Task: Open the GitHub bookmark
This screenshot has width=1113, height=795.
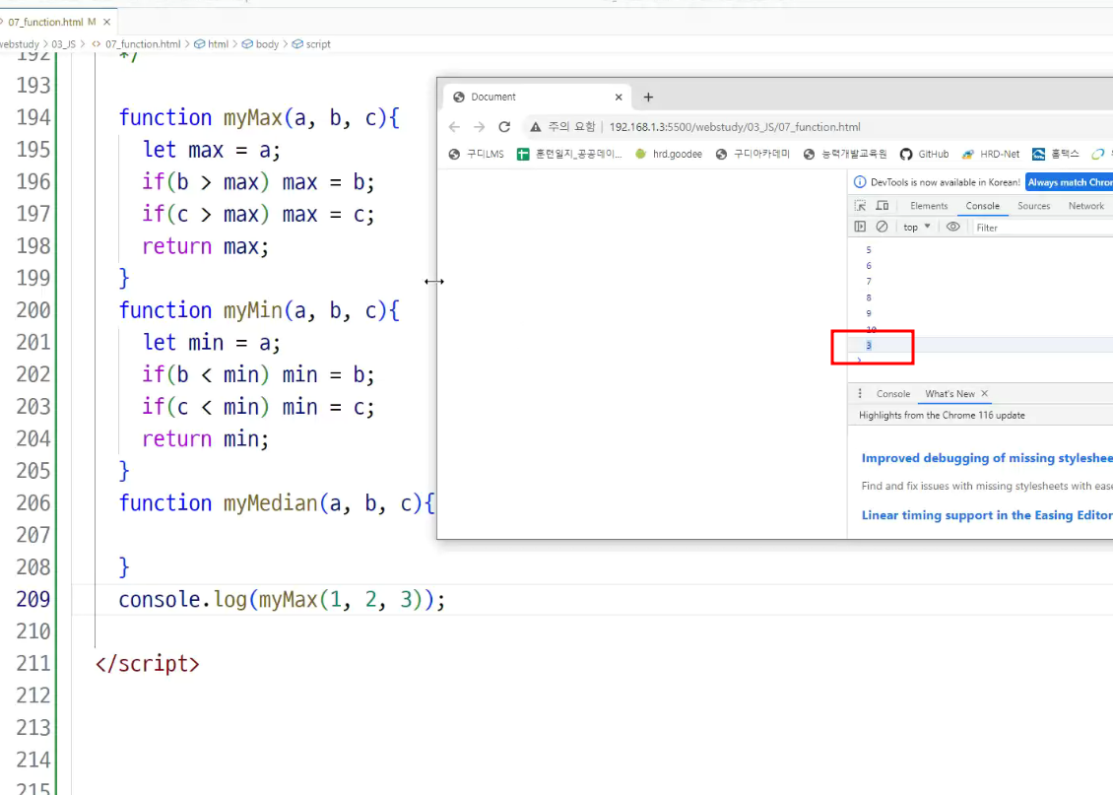Action: click(x=924, y=154)
